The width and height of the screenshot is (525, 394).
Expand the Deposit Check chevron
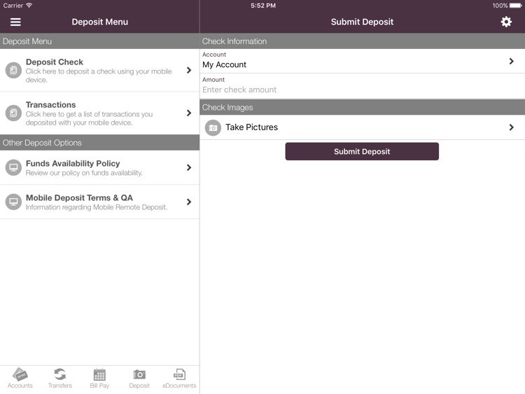[189, 70]
